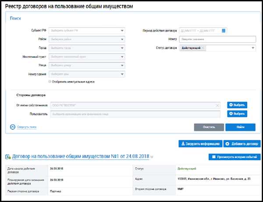Open the Город selection dropdown
Viewport: 263px width, 202px height.
[x=87, y=48]
